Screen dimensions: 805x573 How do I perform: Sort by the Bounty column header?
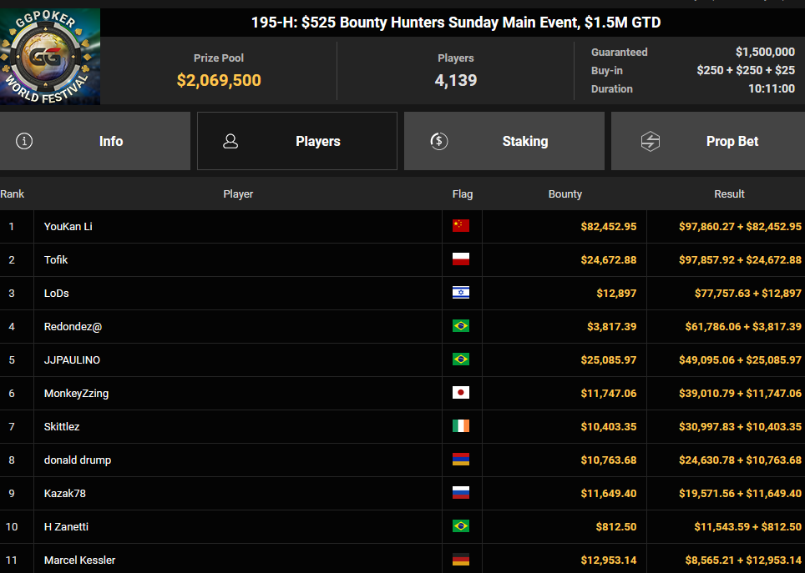point(565,194)
